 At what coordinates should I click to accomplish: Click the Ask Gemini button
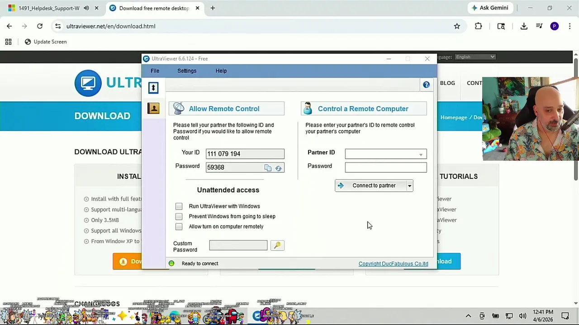(490, 8)
